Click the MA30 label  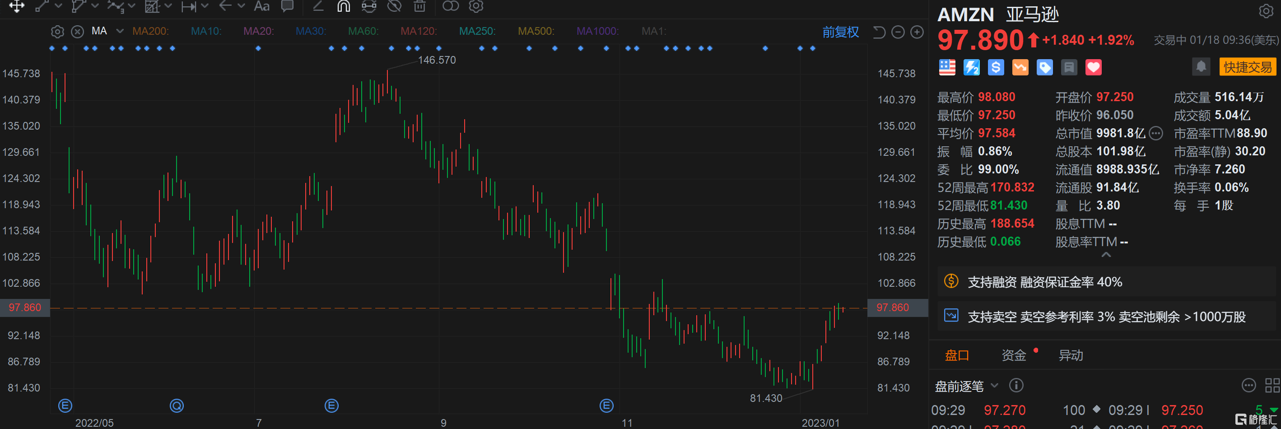tap(310, 31)
